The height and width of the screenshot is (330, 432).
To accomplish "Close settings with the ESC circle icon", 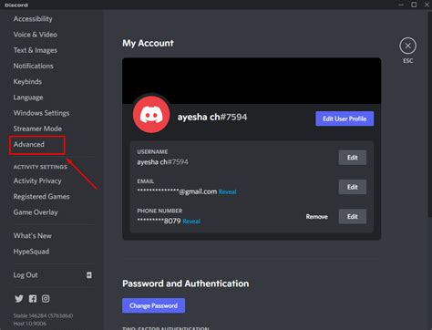I will [x=407, y=46].
